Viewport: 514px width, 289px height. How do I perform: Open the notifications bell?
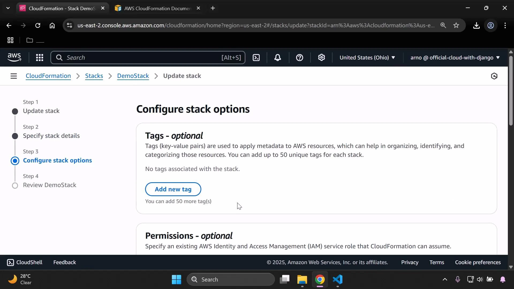[278, 58]
